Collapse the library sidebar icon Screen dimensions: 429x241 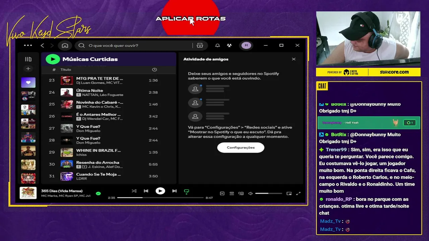pos(28,59)
